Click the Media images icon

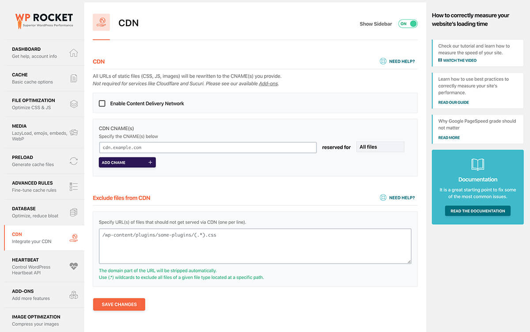click(x=74, y=132)
